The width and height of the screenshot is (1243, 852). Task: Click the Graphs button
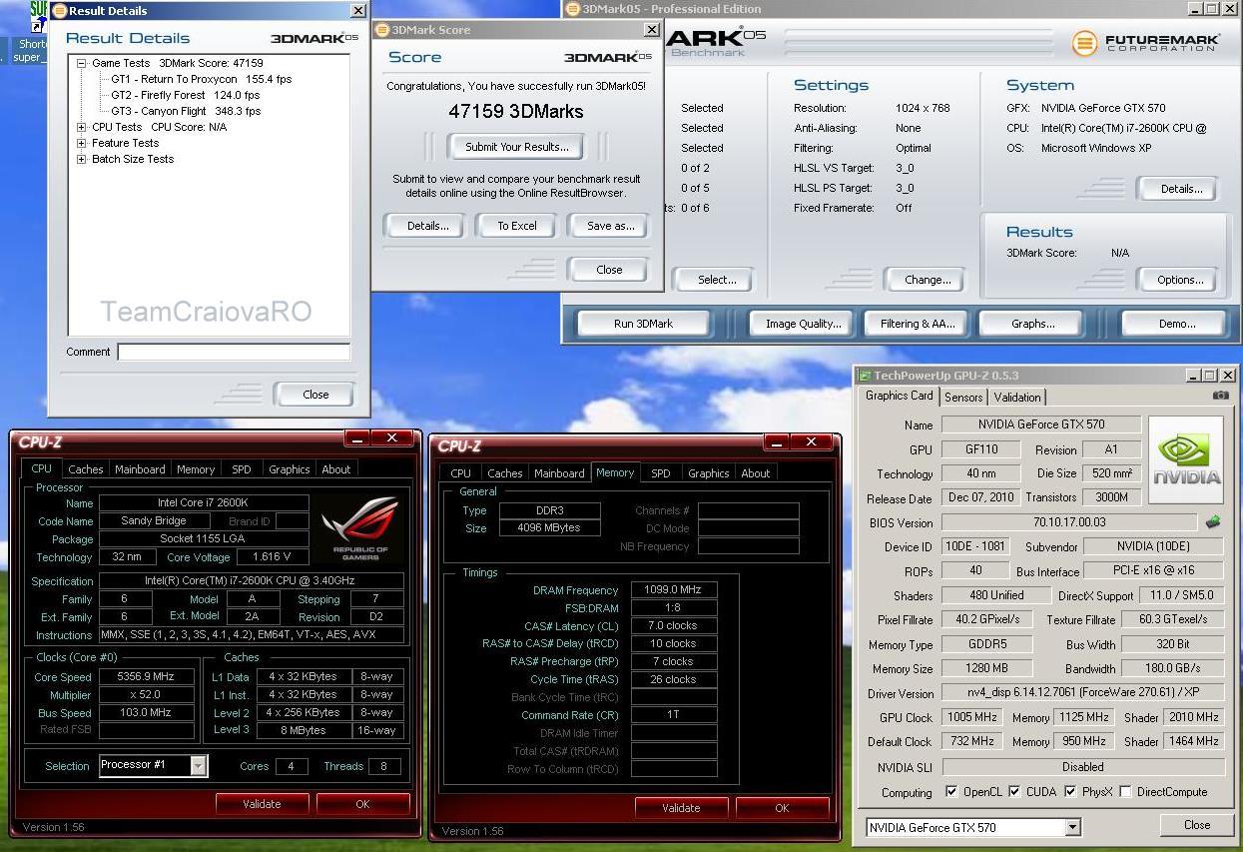click(x=1032, y=324)
